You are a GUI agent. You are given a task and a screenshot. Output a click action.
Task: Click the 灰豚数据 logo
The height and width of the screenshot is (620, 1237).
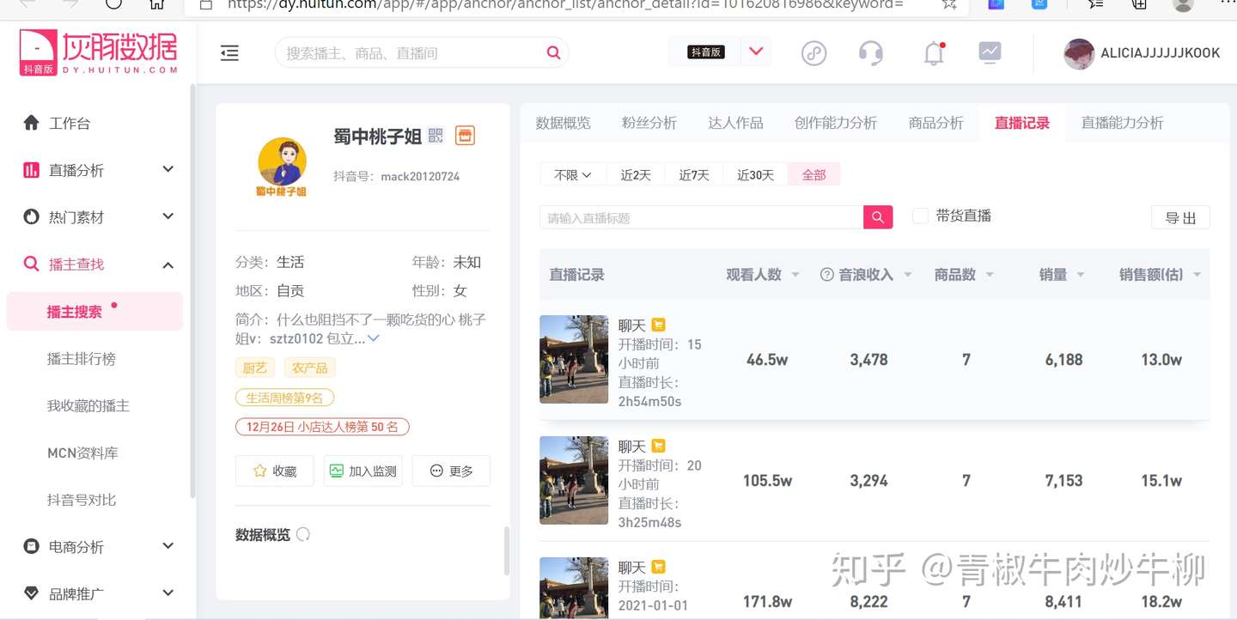[x=99, y=52]
